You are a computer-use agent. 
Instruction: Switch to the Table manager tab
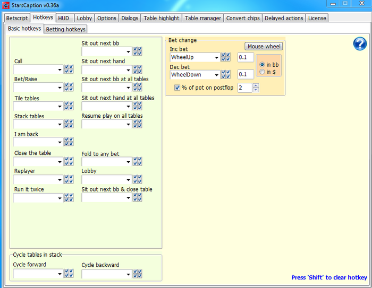pos(202,18)
